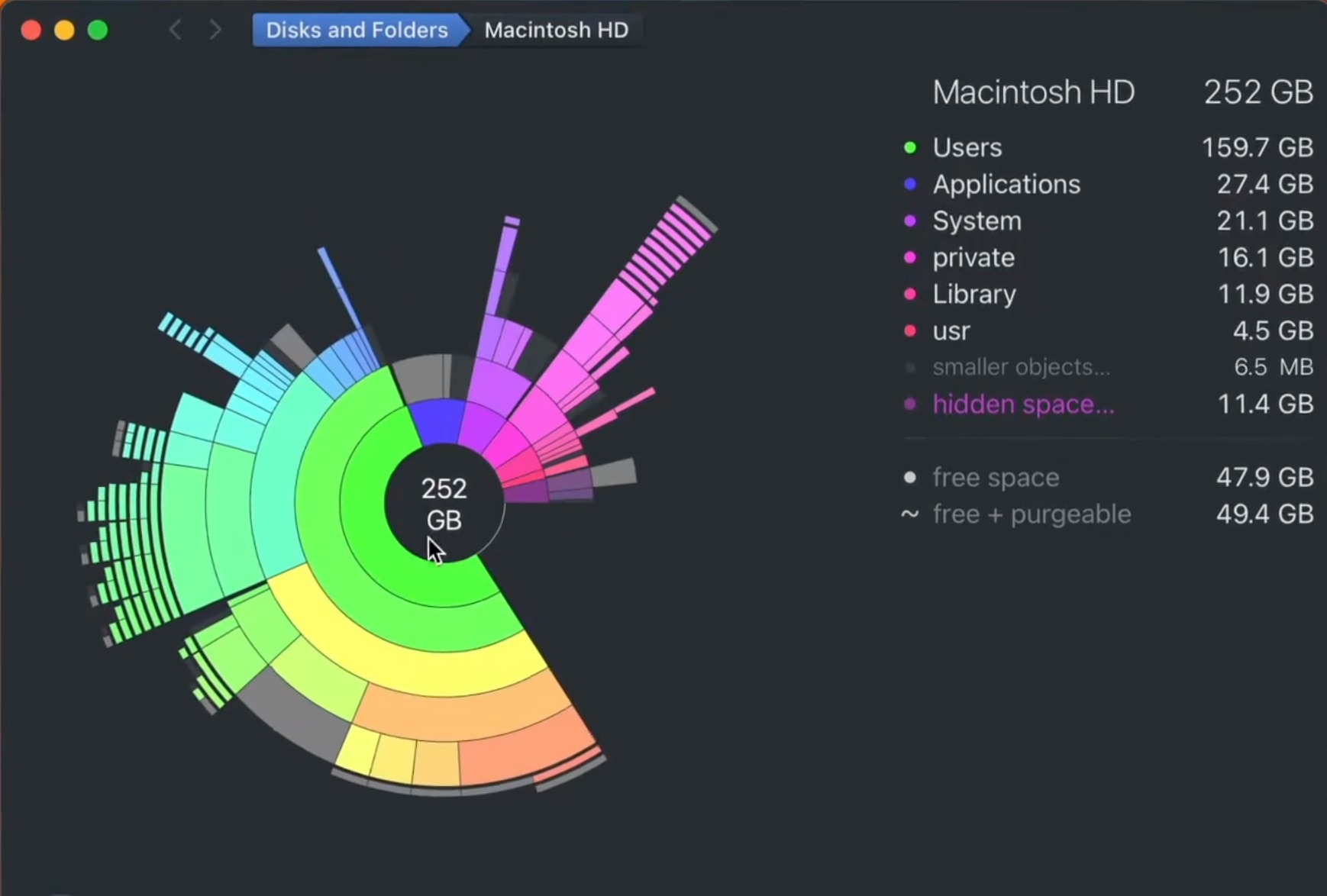Click the free space row
This screenshot has width=1327, height=896.
coord(1107,477)
